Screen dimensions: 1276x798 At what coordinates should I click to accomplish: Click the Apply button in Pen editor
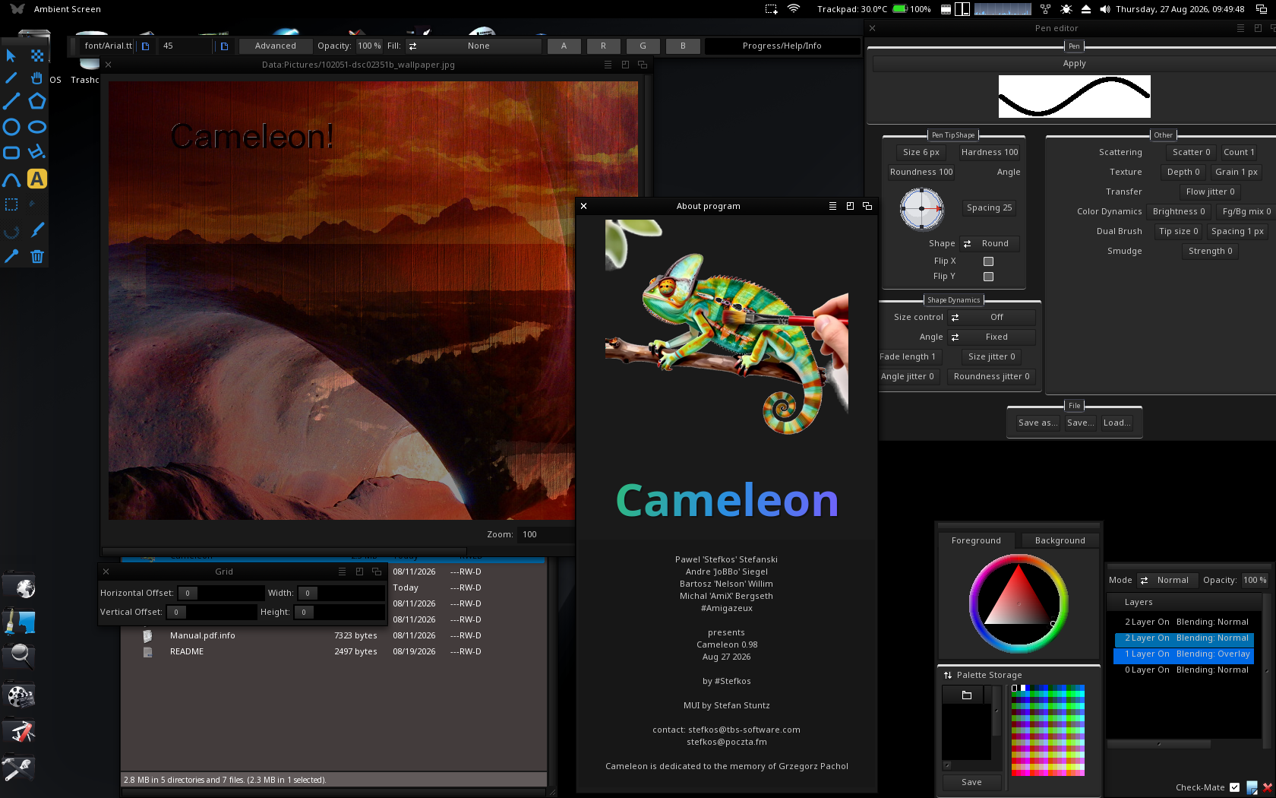[x=1074, y=64]
